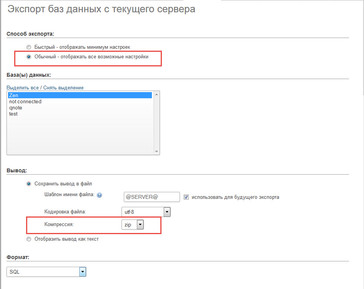Image resolution: width=364 pixels, height=289 pixels.
Task: Select the display output as text option
Action: click(x=29, y=239)
